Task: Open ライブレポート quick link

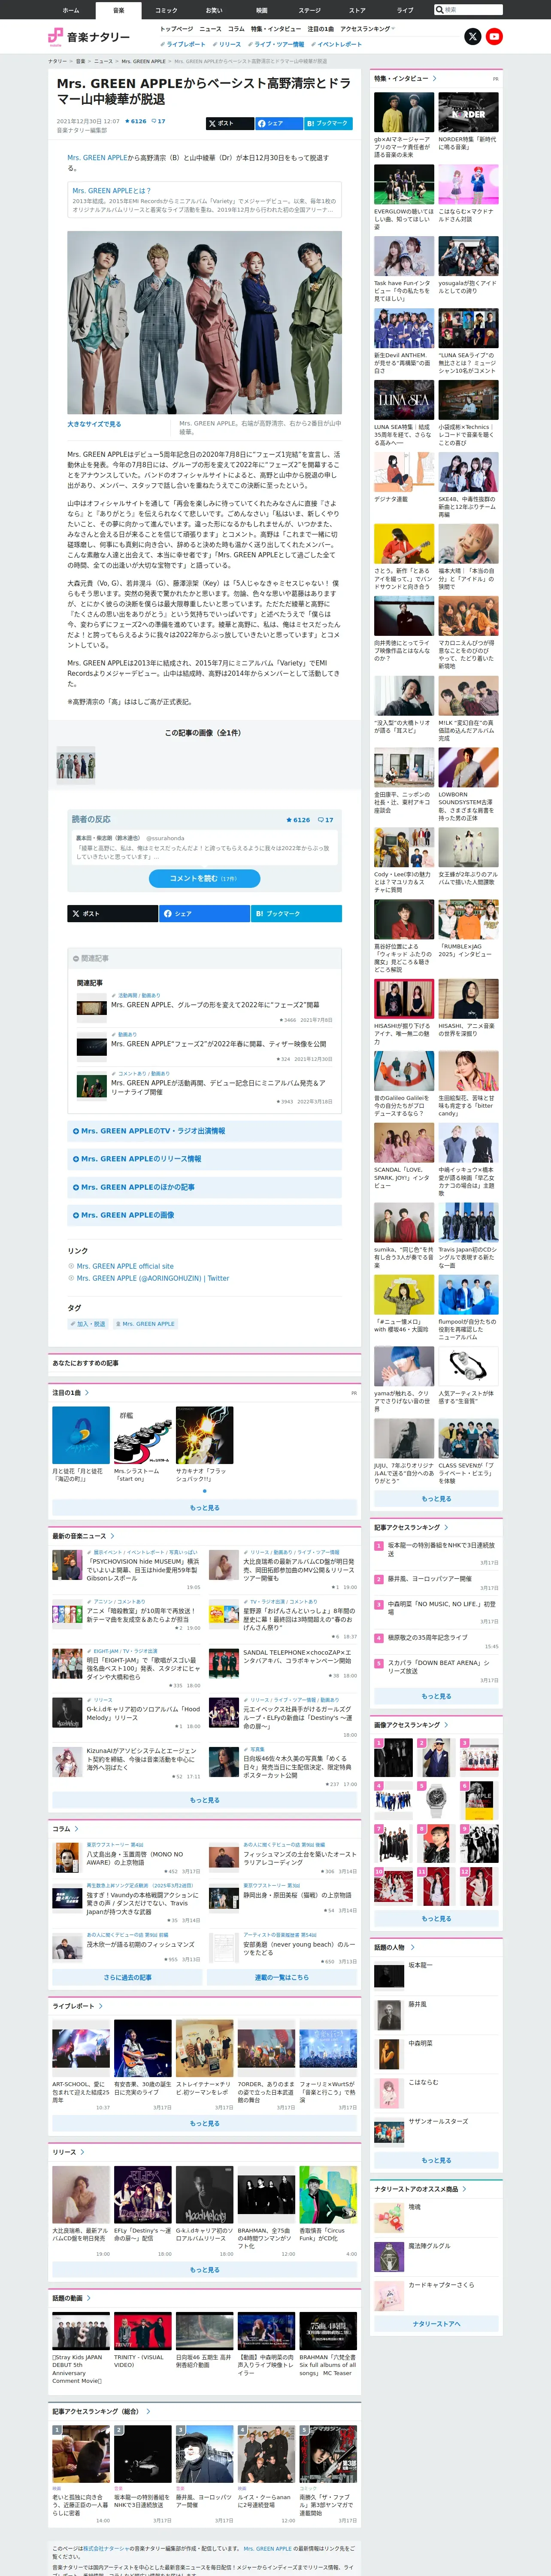Action: click(183, 44)
